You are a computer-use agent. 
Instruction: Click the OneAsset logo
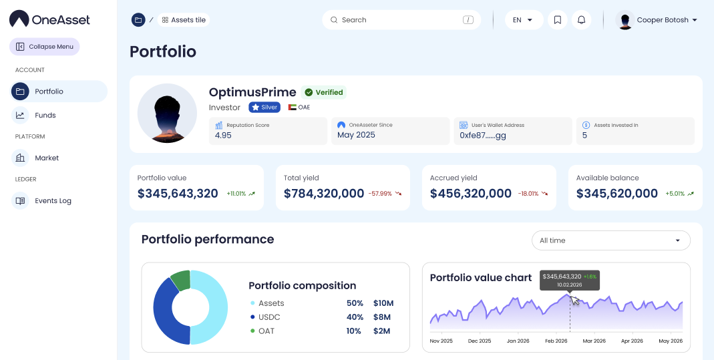tap(50, 19)
